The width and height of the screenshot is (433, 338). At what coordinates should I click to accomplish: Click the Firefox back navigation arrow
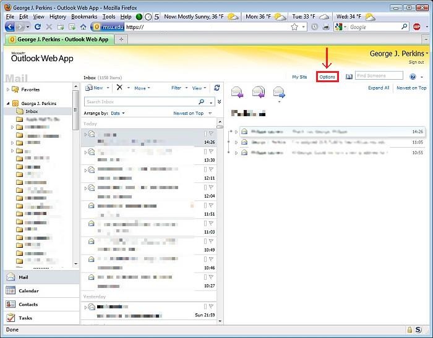(10, 27)
